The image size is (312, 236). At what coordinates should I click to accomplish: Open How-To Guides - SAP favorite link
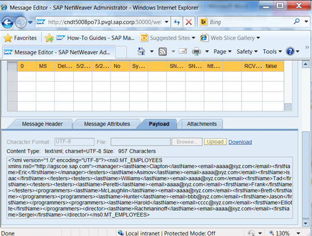tap(95, 38)
